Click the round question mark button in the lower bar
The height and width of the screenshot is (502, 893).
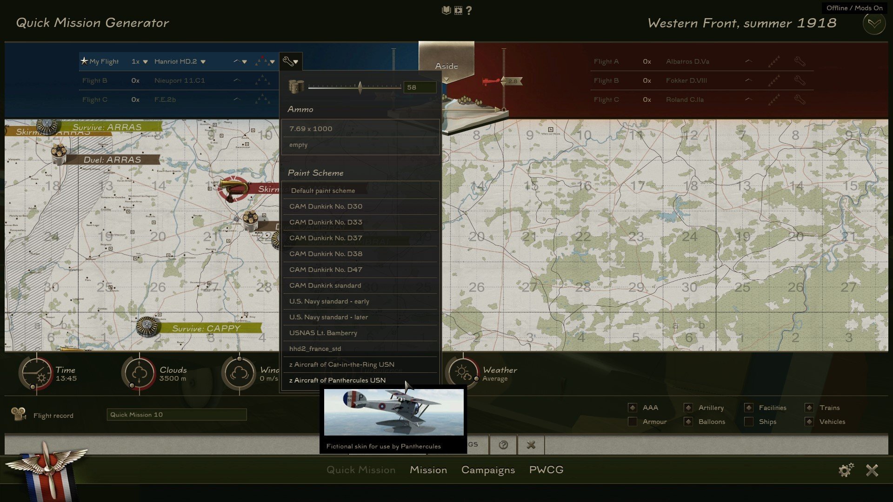pos(503,445)
